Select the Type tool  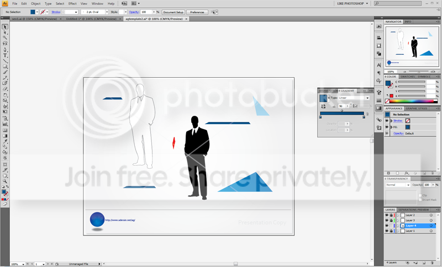click(5, 55)
